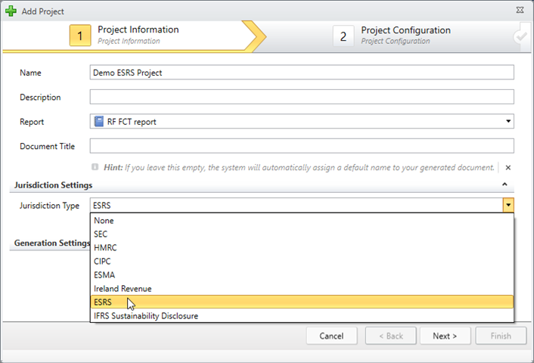Click the hint info icon
Screen dimensions: 534x363
pos(95,167)
